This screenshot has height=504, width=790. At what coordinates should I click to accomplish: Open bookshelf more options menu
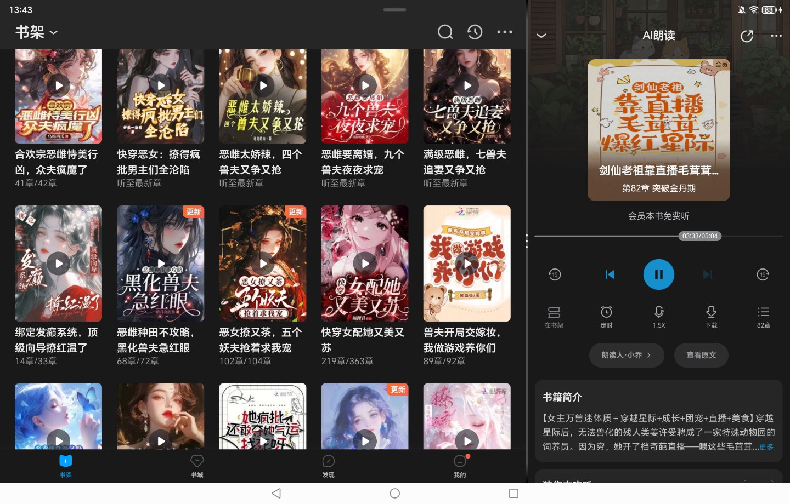click(505, 32)
